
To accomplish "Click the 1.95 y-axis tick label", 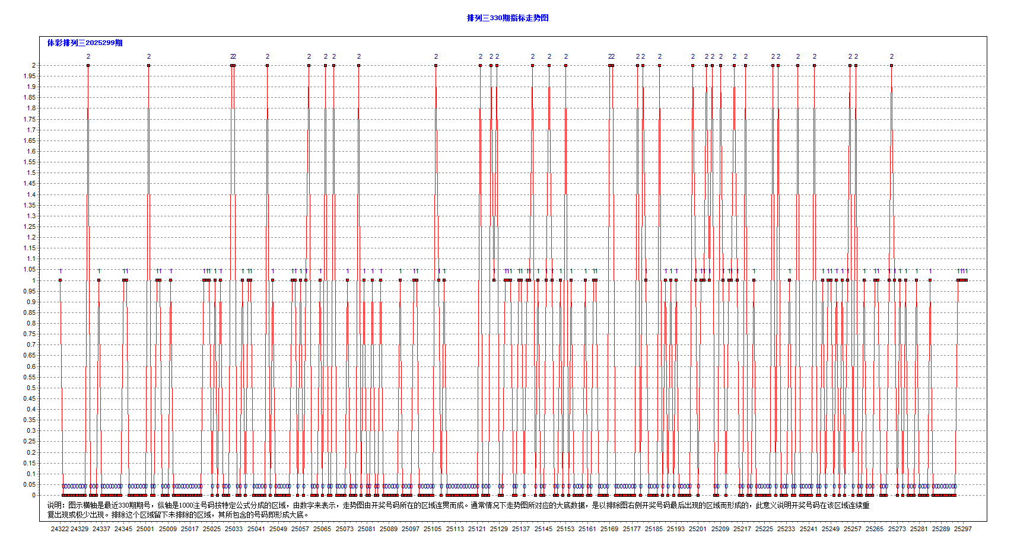I will 29,76.
